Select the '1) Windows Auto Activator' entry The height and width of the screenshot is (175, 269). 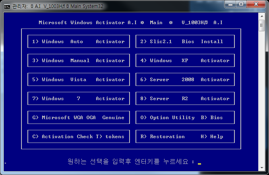point(79,41)
